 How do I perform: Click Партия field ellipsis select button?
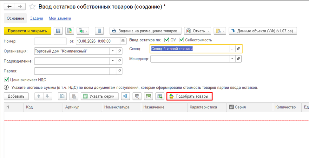[x=113, y=71]
